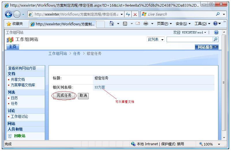This screenshot has width=231, height=151.
Task: Click the 讨论 sidebar heading
Action: click(12, 111)
